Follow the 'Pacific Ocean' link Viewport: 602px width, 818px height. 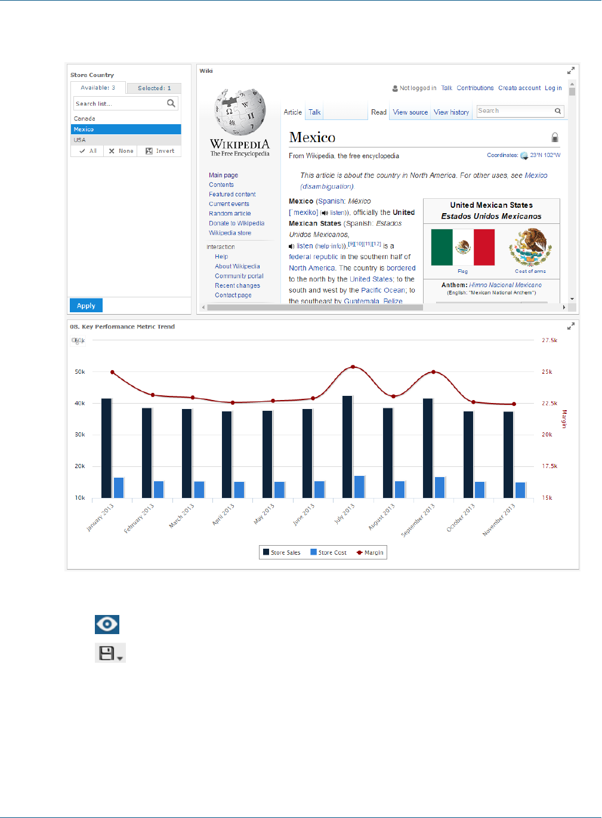[x=383, y=290]
